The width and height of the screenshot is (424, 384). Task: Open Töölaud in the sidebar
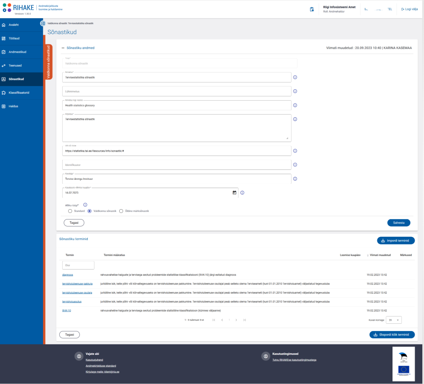pos(21,39)
